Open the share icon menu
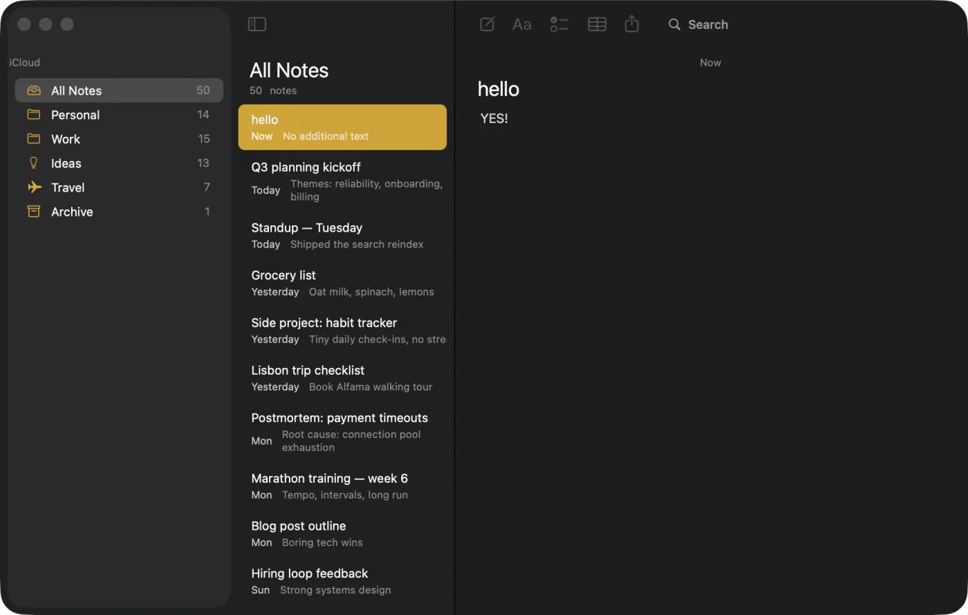 click(x=631, y=24)
